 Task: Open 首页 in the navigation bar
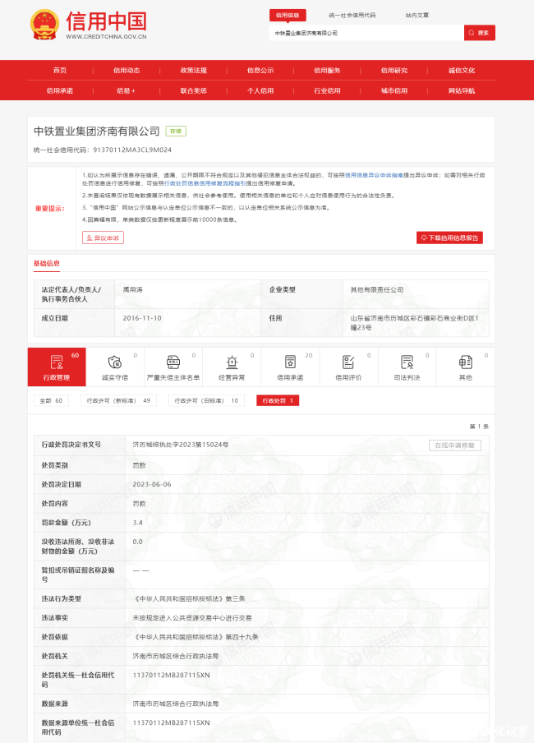point(60,70)
